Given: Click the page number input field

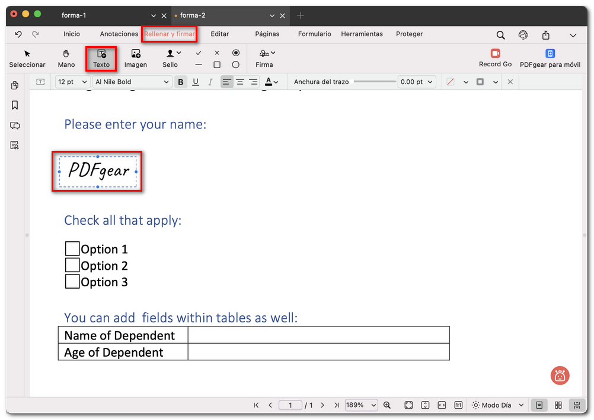Looking at the screenshot, I should pos(290,405).
